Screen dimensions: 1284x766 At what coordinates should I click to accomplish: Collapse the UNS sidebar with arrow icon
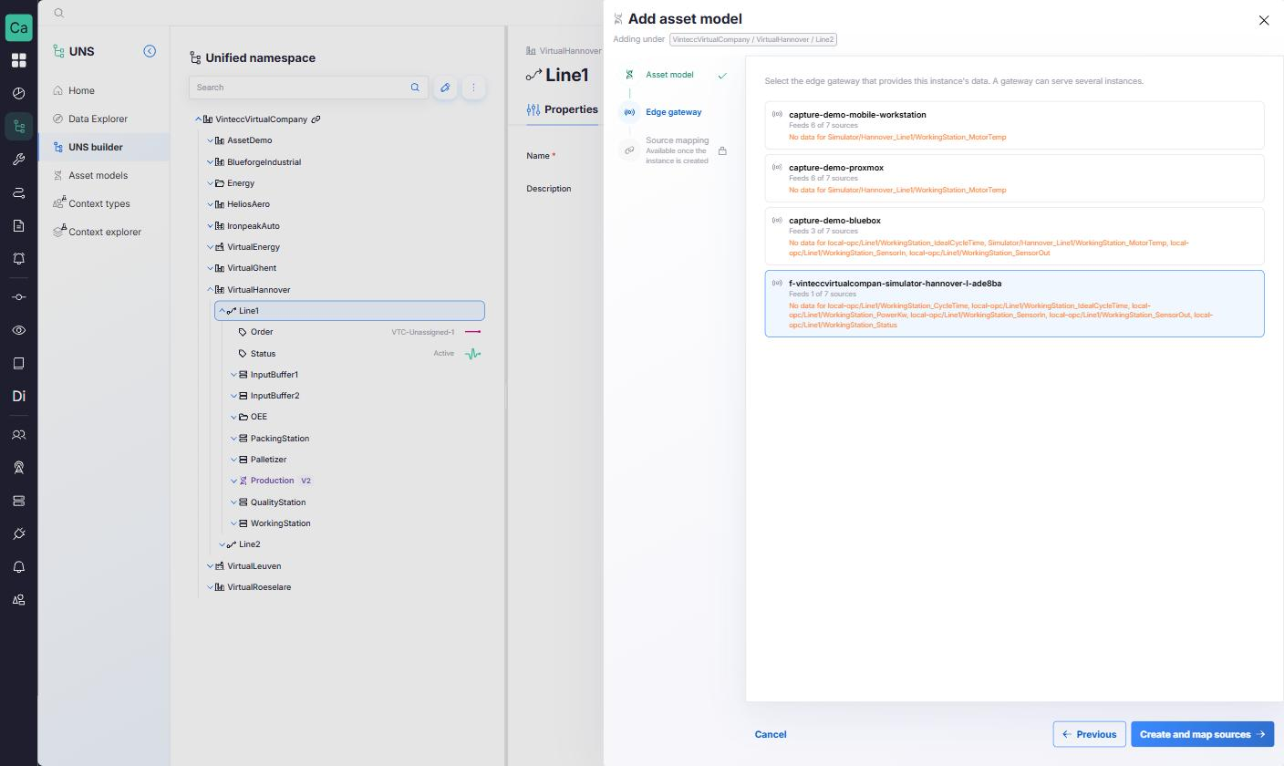pos(150,51)
